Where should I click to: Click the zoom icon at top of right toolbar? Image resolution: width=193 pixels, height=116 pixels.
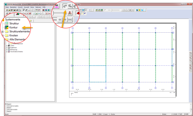(190, 53)
